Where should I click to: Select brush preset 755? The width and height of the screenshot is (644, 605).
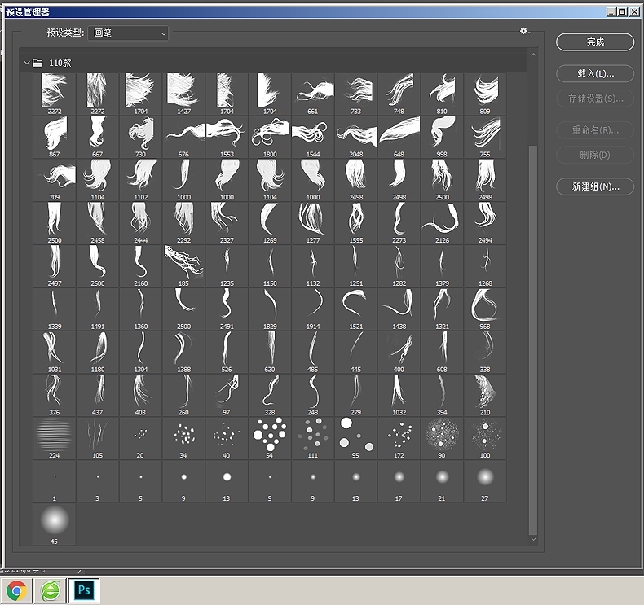pyautogui.click(x=485, y=137)
